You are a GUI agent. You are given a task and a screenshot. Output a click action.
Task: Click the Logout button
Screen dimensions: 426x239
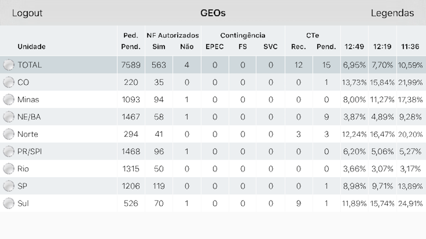(27, 13)
